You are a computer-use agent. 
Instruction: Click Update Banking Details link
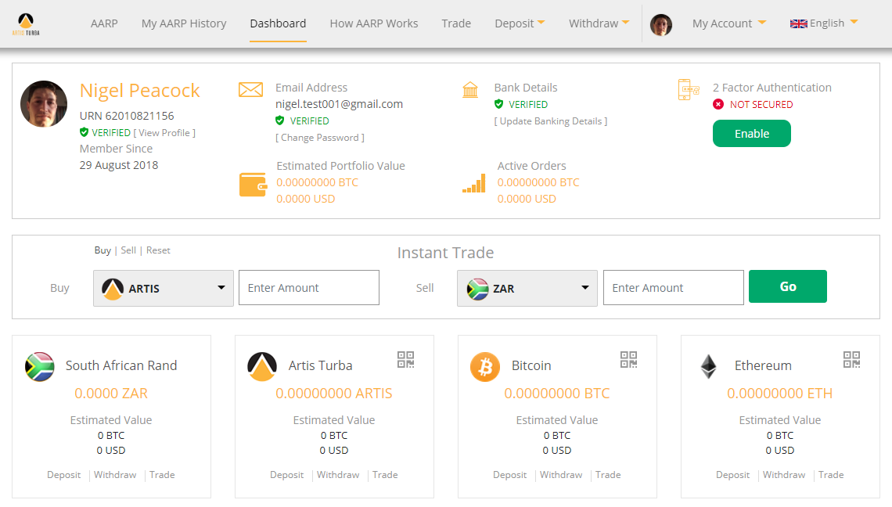(551, 121)
